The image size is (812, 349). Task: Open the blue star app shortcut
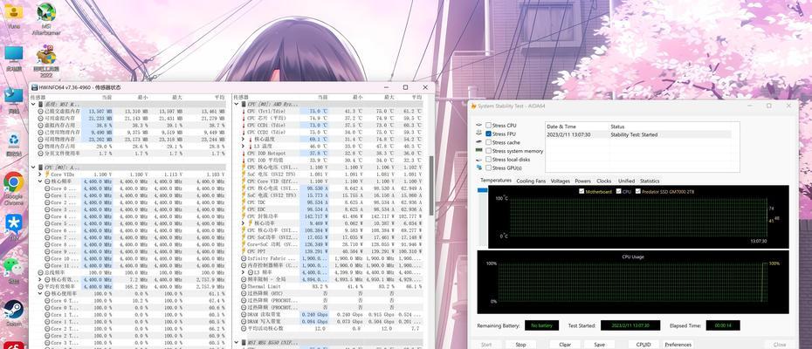pyautogui.click(x=13, y=228)
